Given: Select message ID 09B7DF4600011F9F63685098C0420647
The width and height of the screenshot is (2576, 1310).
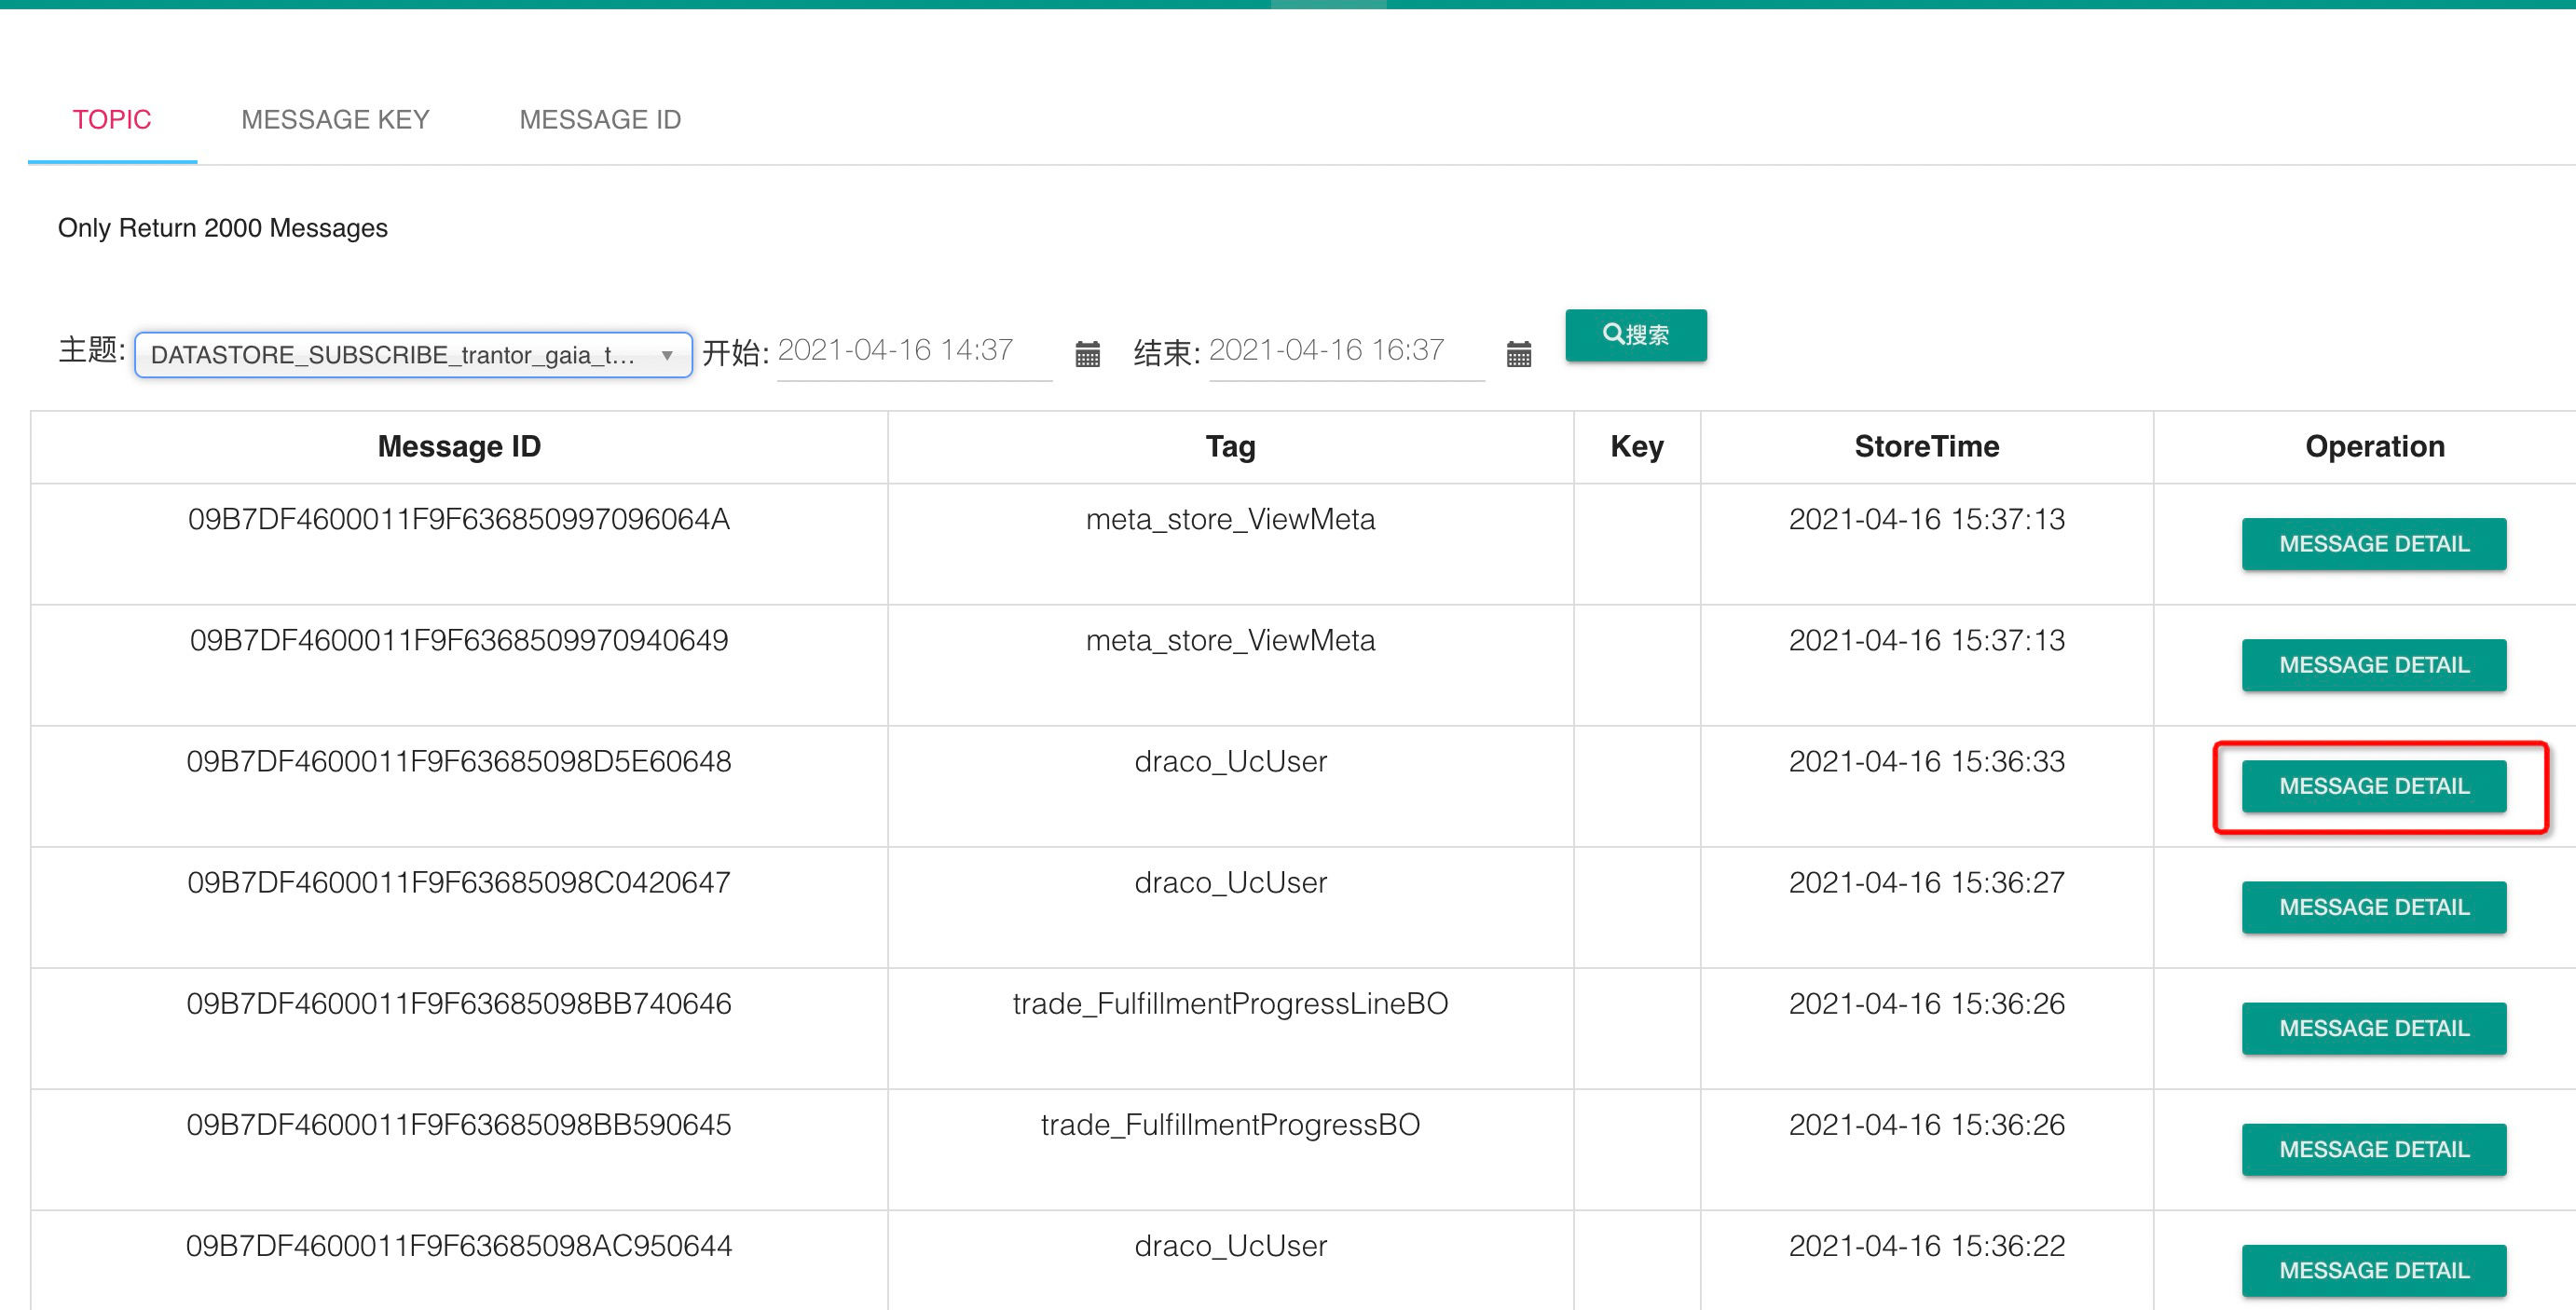Looking at the screenshot, I should tap(459, 882).
